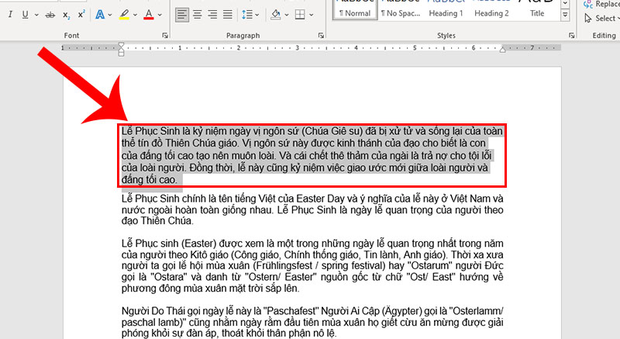Open font color dropdown arrow

tap(160, 15)
